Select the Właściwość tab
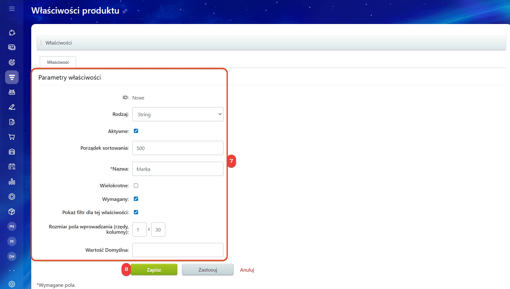 [58, 62]
